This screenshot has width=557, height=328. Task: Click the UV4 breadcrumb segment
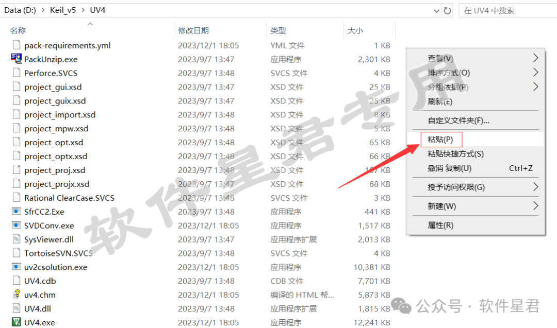[97, 10]
